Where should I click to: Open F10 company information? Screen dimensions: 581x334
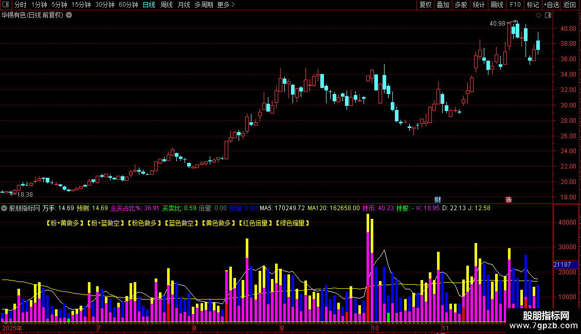point(515,5)
